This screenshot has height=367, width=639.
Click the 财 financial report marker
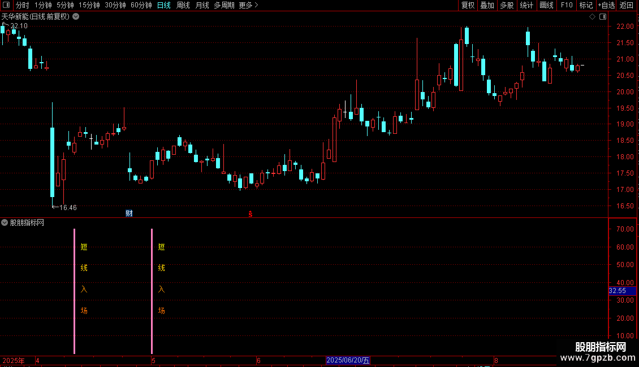[129, 213]
